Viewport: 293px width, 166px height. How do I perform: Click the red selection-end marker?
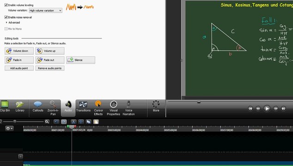tap(75, 126)
